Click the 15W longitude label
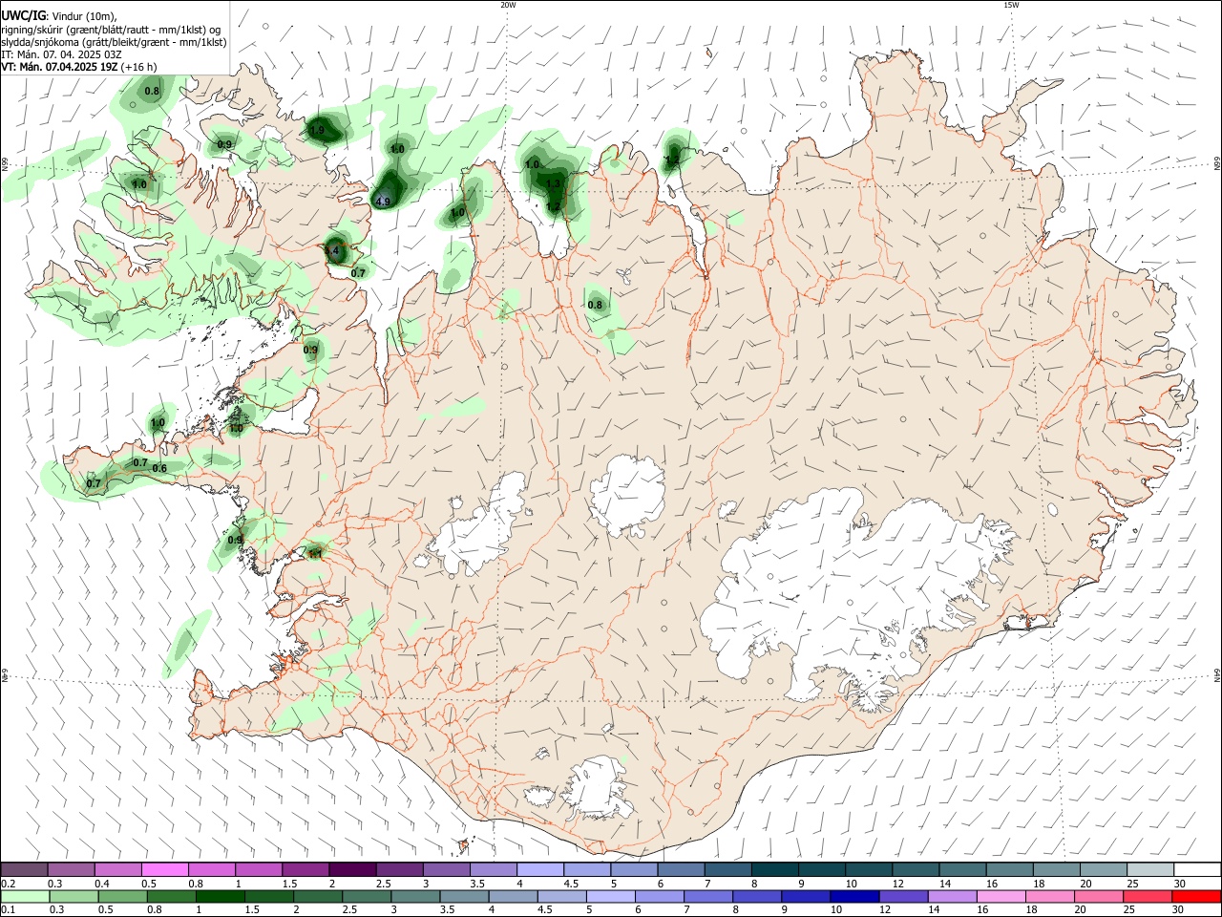Image resolution: width=1222 pixels, height=917 pixels. [x=1011, y=5]
